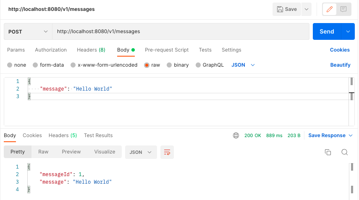Click the "Hello World" response value
The height and width of the screenshot is (200, 359).
(x=92, y=182)
